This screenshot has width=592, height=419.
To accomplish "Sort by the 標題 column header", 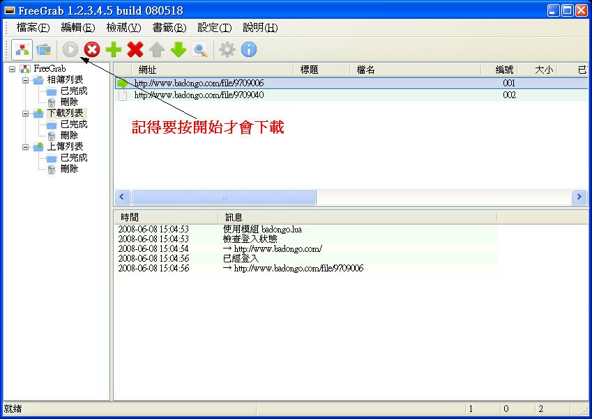I will pyautogui.click(x=321, y=70).
